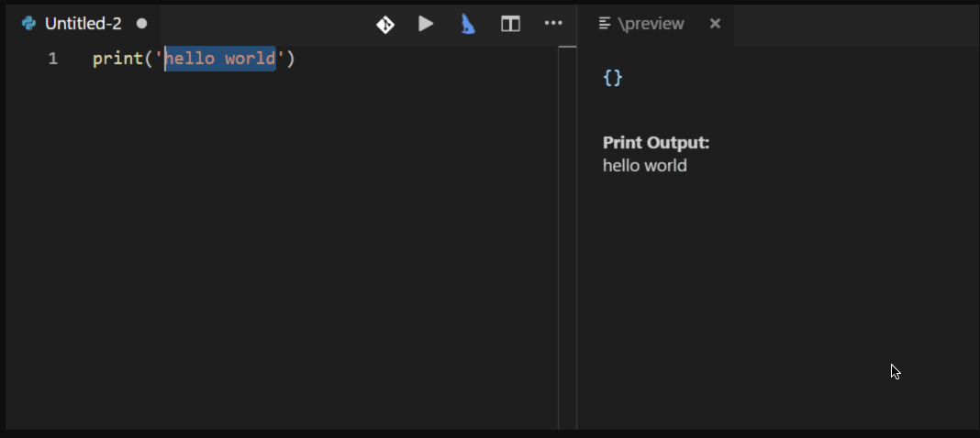Click the hello world output text
This screenshot has height=438, width=980.
coord(644,166)
